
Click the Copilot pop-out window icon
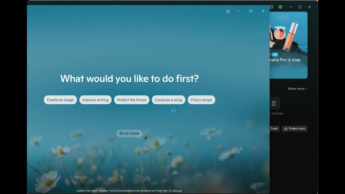[x=228, y=11]
